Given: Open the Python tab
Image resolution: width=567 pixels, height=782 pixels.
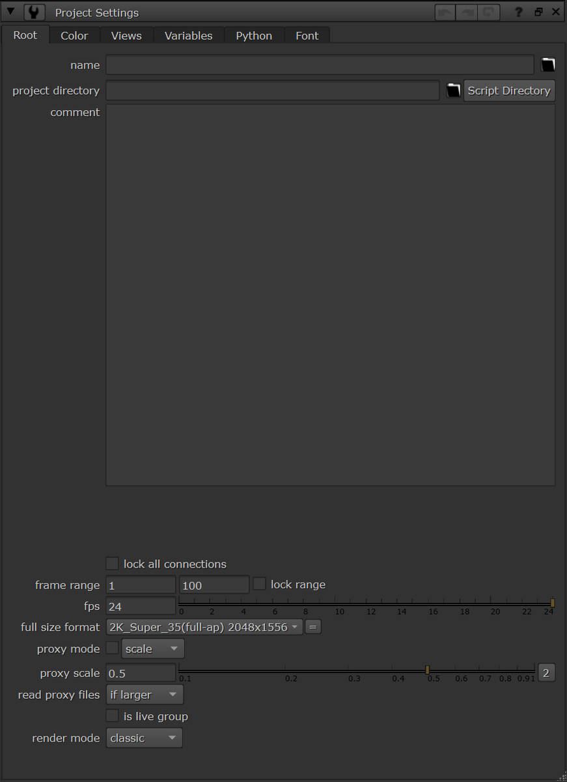Looking at the screenshot, I should click(254, 35).
